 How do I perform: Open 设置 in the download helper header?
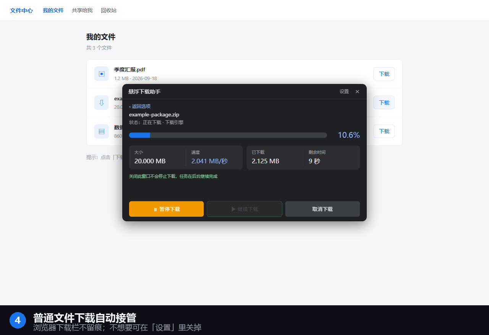[344, 92]
